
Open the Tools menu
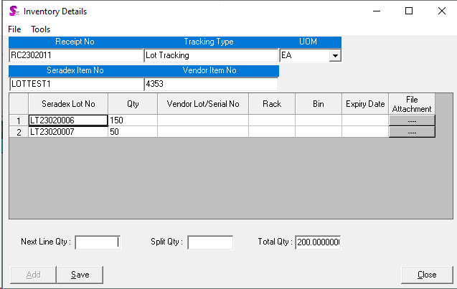(x=40, y=29)
